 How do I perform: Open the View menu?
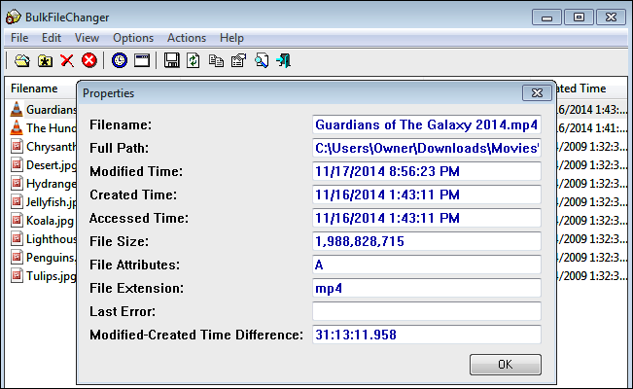[x=87, y=38]
